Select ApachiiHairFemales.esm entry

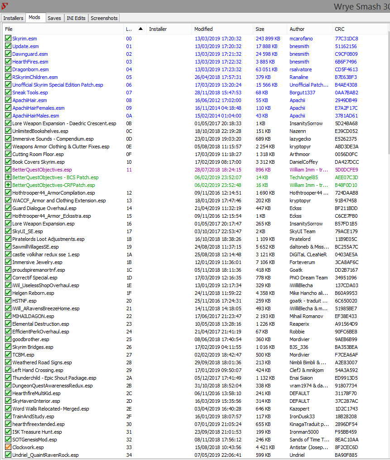tap(39, 108)
